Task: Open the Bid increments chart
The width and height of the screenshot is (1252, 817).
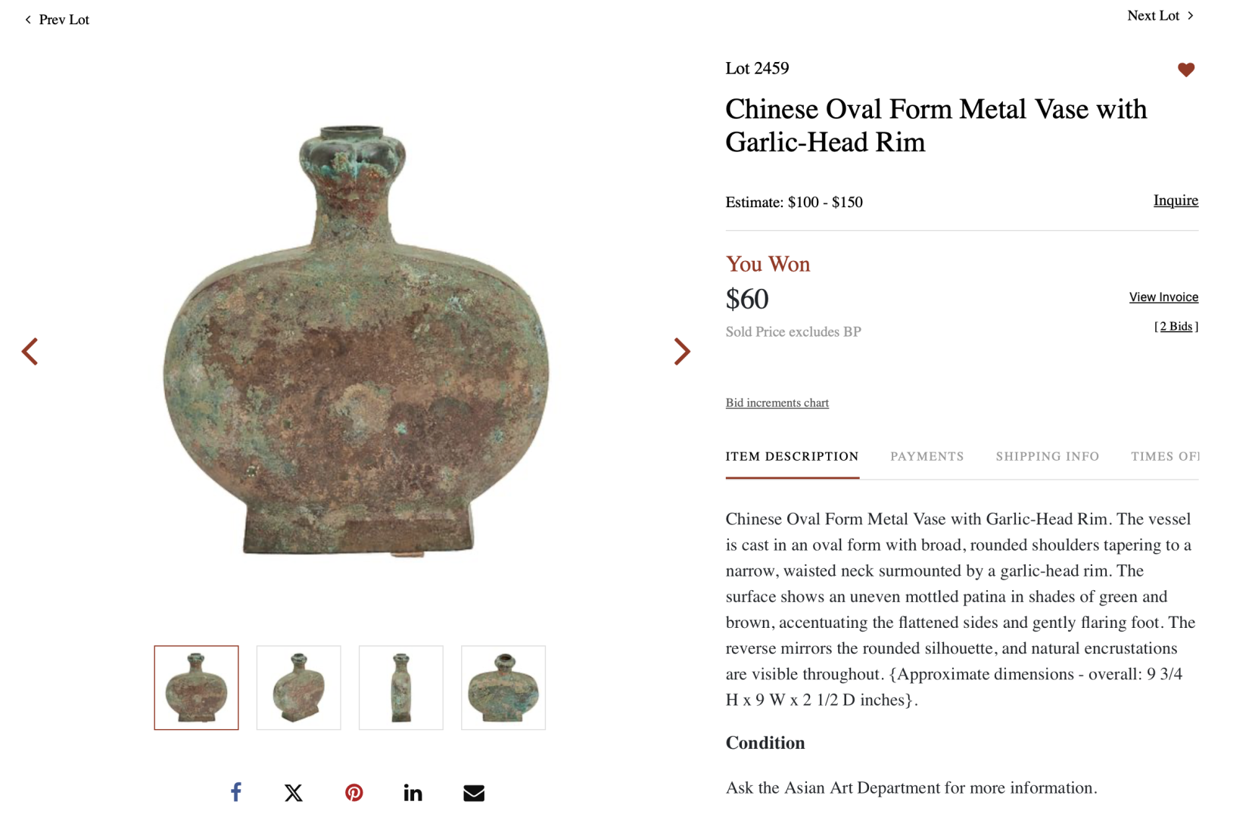Action: click(x=777, y=402)
